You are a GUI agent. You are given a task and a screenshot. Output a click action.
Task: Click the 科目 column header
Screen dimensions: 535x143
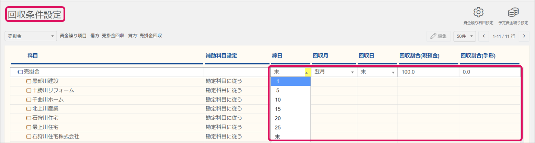[33, 55]
